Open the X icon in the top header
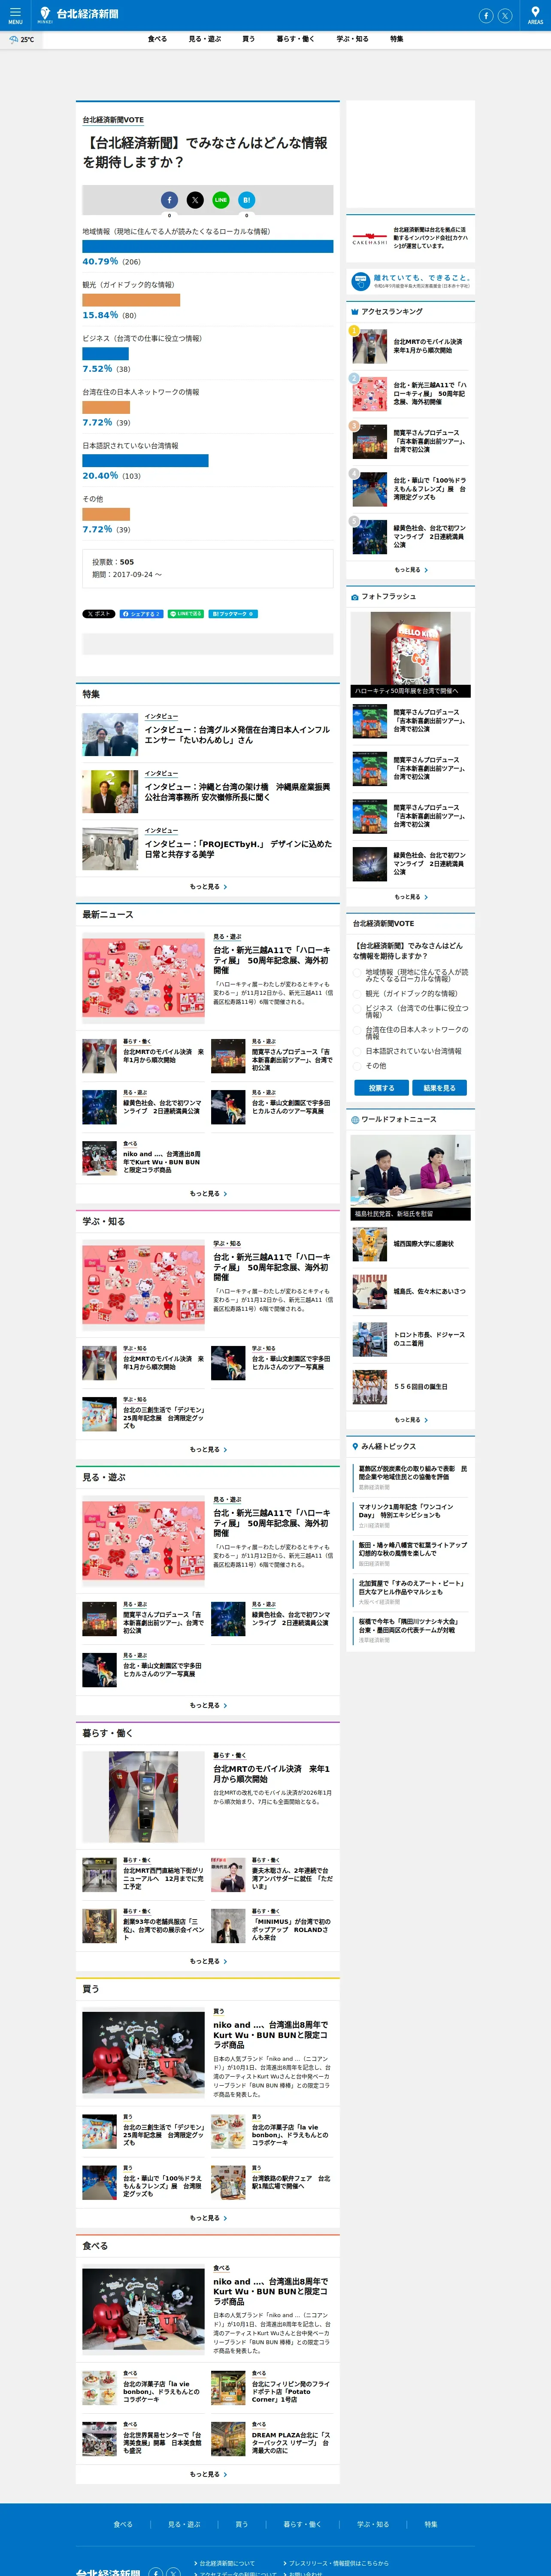The height and width of the screenshot is (2576, 551). (x=505, y=16)
